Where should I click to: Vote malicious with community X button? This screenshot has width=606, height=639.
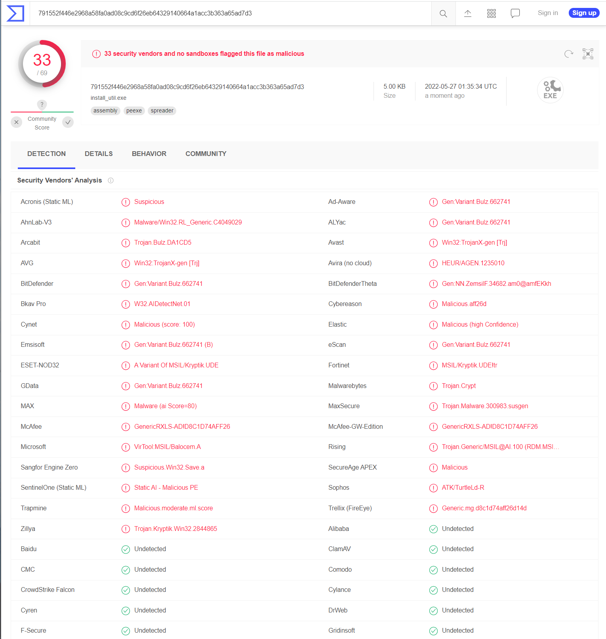[16, 122]
